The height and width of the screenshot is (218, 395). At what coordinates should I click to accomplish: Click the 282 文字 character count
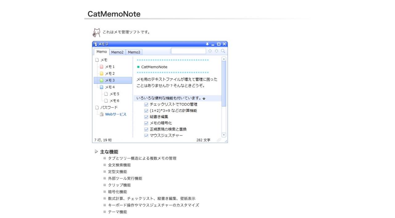(203, 140)
